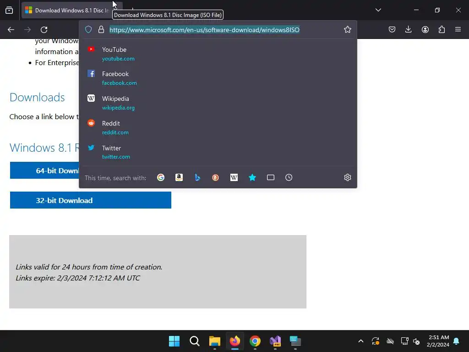This screenshot has width=469, height=352.
Task: Reload the current page
Action: pos(44,30)
